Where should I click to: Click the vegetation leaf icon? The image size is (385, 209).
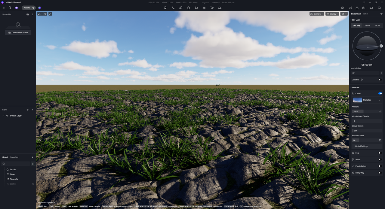[x=181, y=8]
